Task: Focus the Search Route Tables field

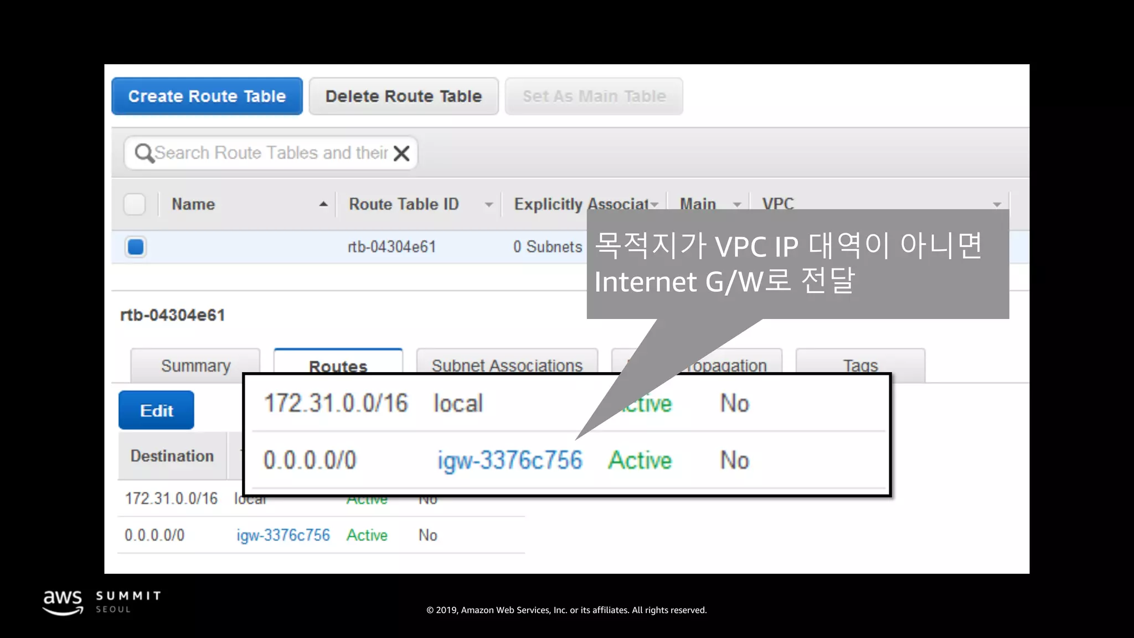Action: click(x=271, y=153)
